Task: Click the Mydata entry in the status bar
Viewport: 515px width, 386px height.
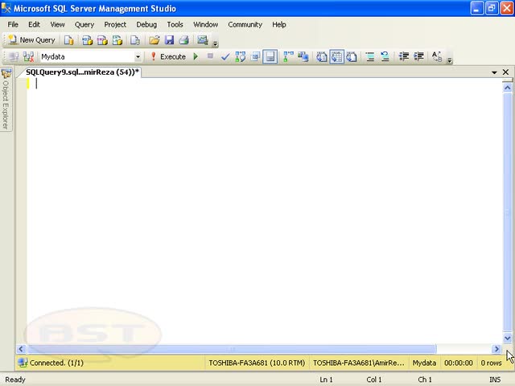Action: (424, 363)
